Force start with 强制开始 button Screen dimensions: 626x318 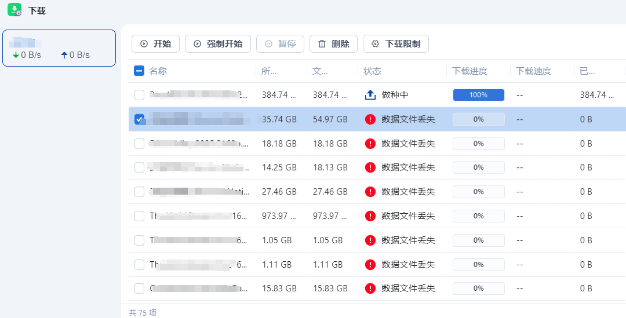(218, 44)
